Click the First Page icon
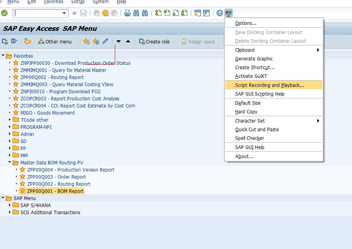This screenshot has width=352, height=249. [x=158, y=13]
